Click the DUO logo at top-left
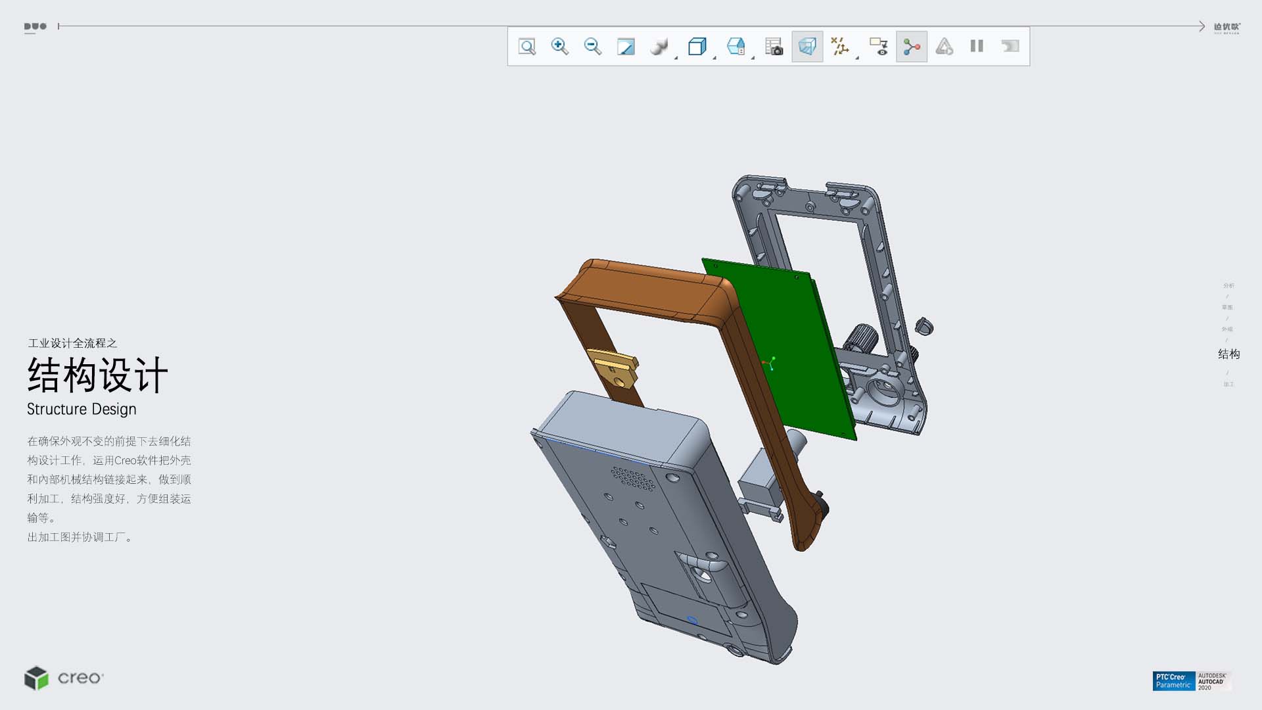Screen dimensions: 1262x710 click(x=35, y=27)
